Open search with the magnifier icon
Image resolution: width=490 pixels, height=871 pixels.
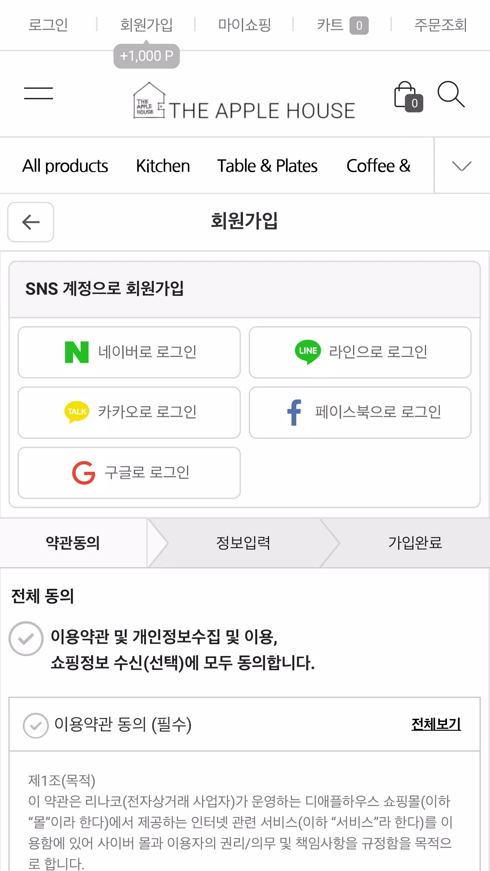[x=451, y=95]
